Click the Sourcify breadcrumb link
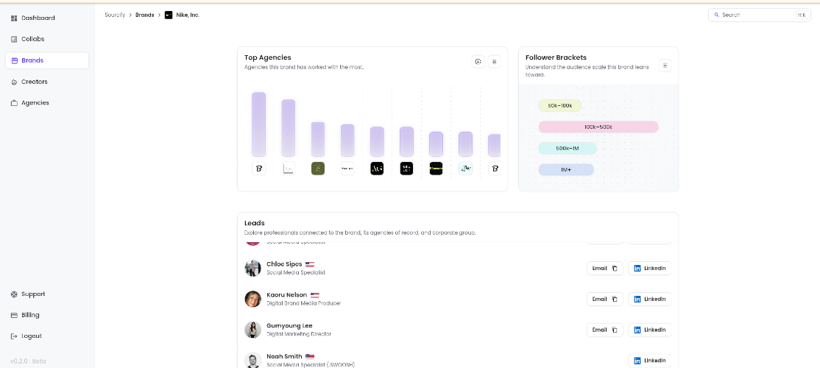Image resolution: width=820 pixels, height=368 pixels. coord(115,15)
